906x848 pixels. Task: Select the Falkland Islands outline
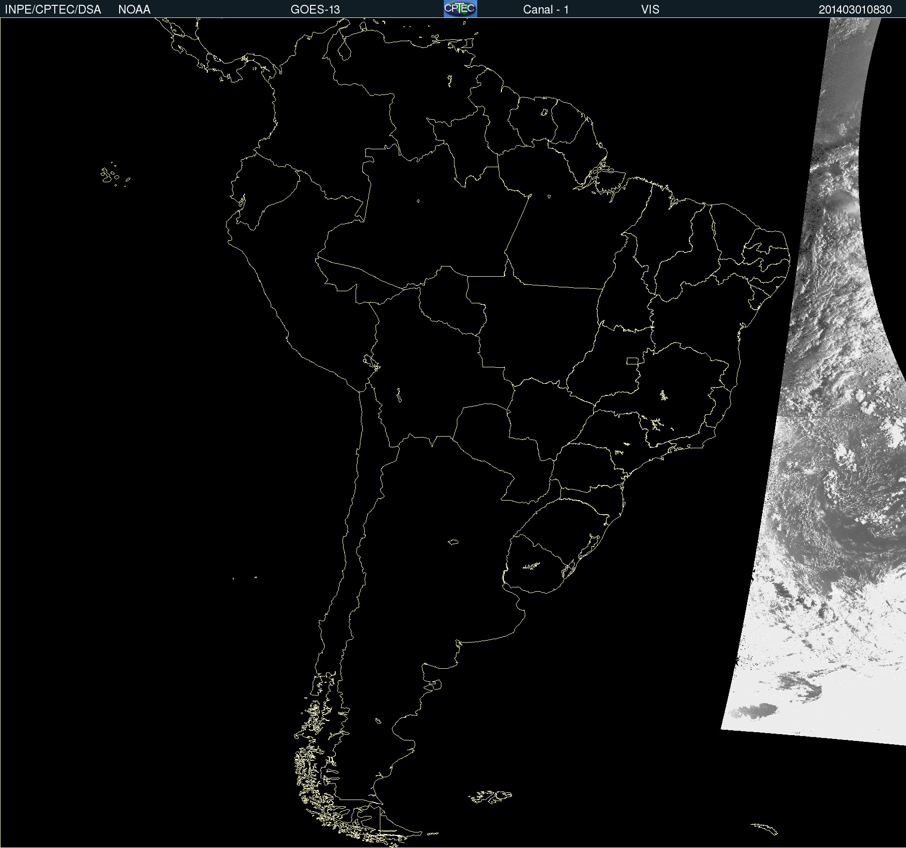490,796
